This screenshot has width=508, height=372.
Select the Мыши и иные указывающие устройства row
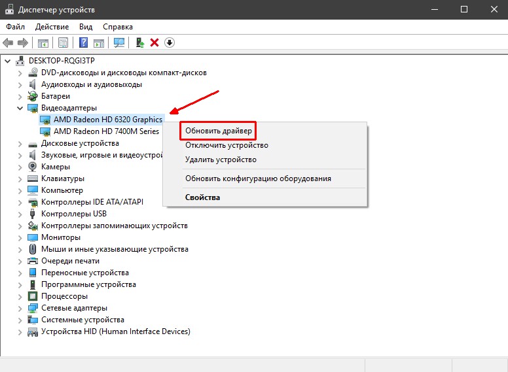coord(115,249)
